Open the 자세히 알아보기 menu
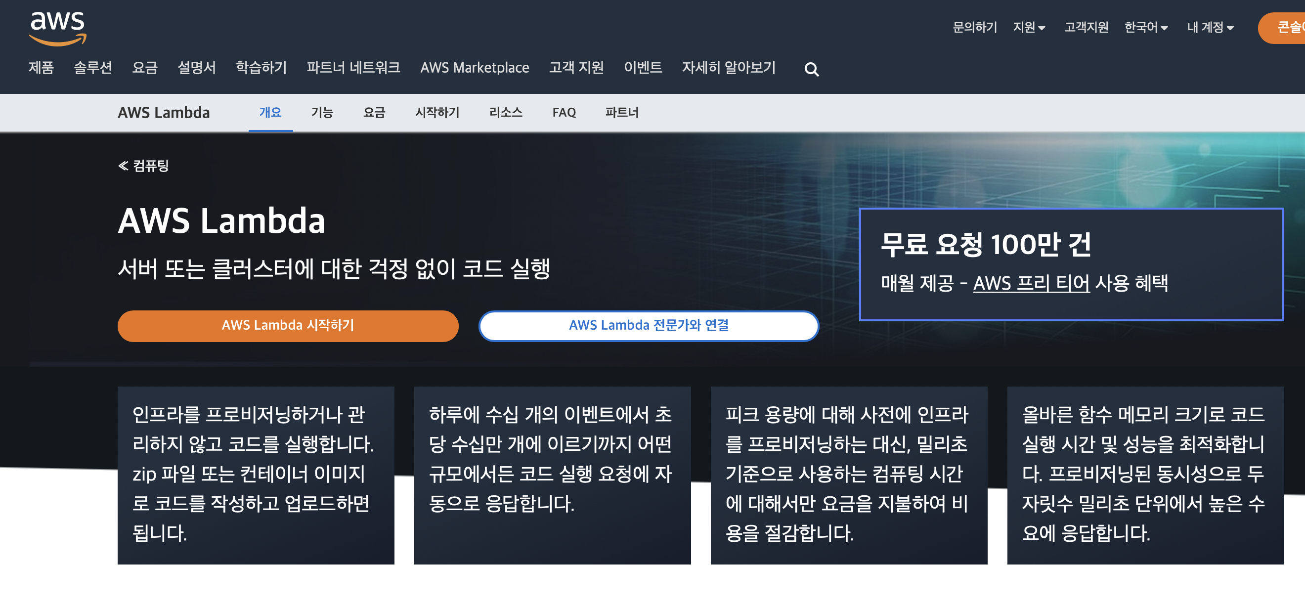 (729, 67)
